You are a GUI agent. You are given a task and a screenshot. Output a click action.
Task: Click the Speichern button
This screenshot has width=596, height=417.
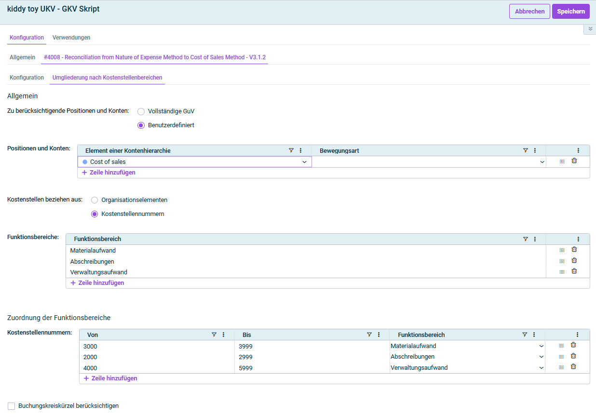(570, 11)
